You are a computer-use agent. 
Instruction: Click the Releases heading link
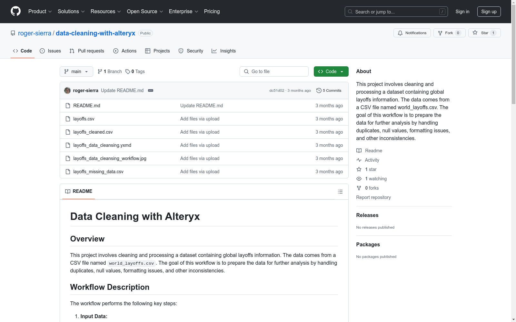[367, 215]
